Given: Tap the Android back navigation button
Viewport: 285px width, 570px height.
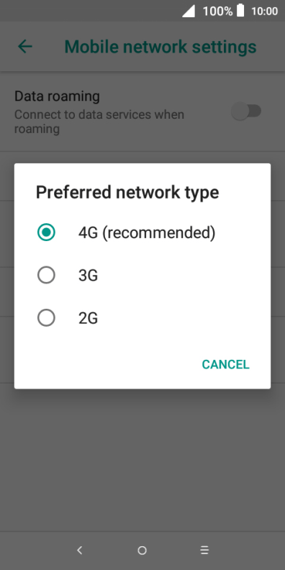Looking at the screenshot, I should 80,550.
